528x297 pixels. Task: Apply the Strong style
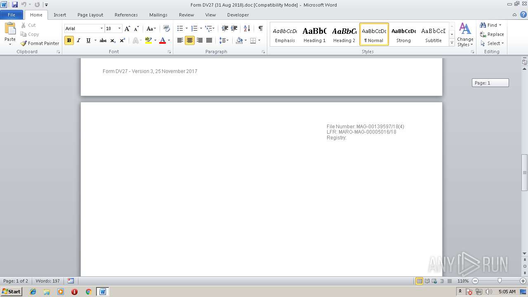point(403,34)
